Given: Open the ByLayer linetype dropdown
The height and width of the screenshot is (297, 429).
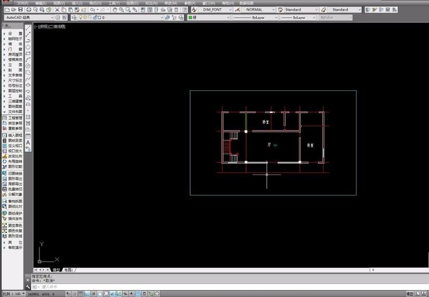Looking at the screenshot, I should 276,18.
